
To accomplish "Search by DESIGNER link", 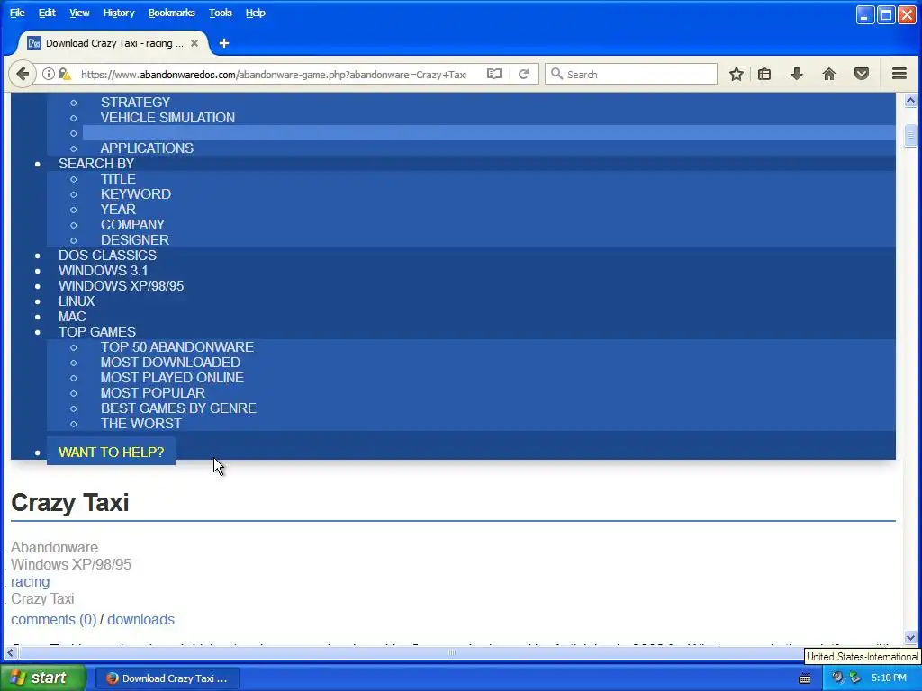I will 135,239.
